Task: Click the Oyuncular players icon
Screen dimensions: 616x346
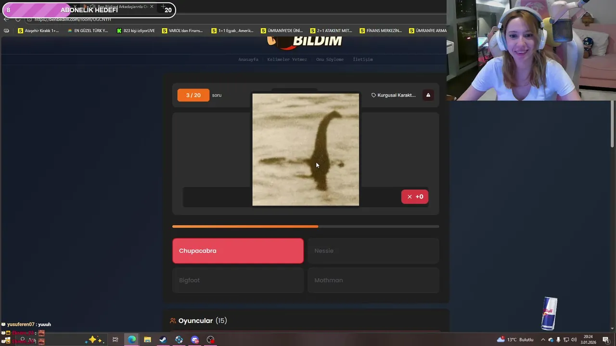Action: [x=173, y=321]
